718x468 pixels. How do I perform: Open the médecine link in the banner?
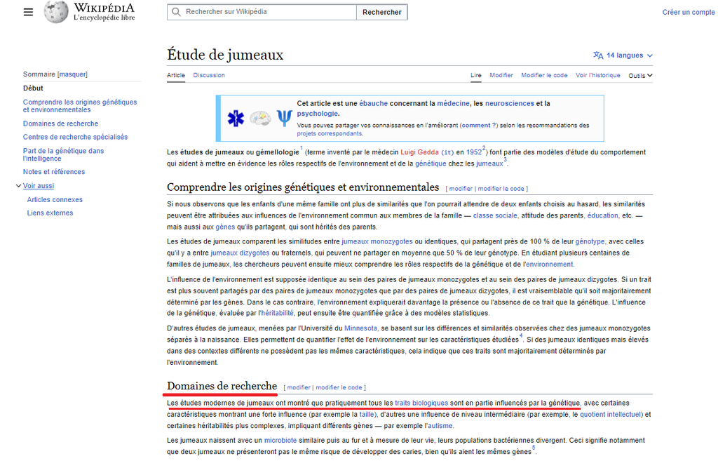454,104
